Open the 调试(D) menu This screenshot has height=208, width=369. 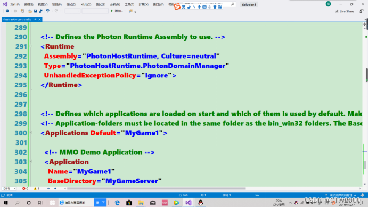pyautogui.click(x=71, y=4)
